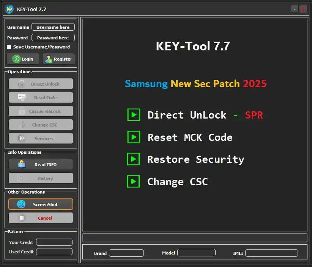Click the ScreenShot camera icon
Viewport: 312px width, 267px height.
21,204
